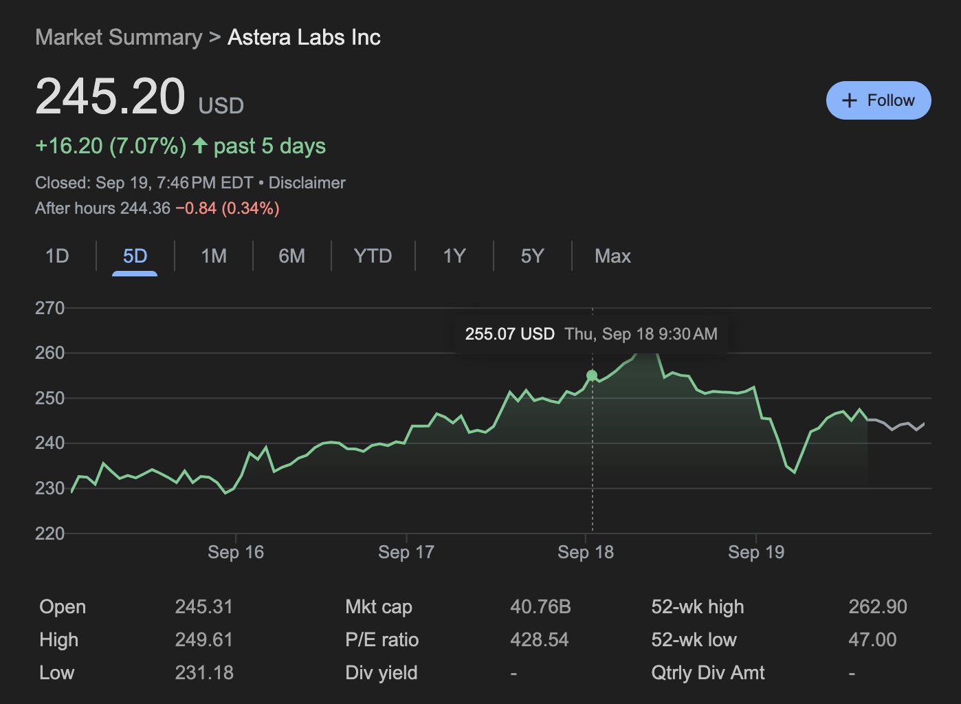Select the 1M time range tab

pyautogui.click(x=214, y=256)
